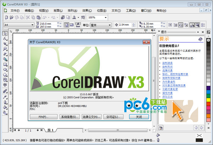The height and width of the screenshot is (145, 213).
Task: Set page to landscape orientation
Action: click(x=72, y=25)
